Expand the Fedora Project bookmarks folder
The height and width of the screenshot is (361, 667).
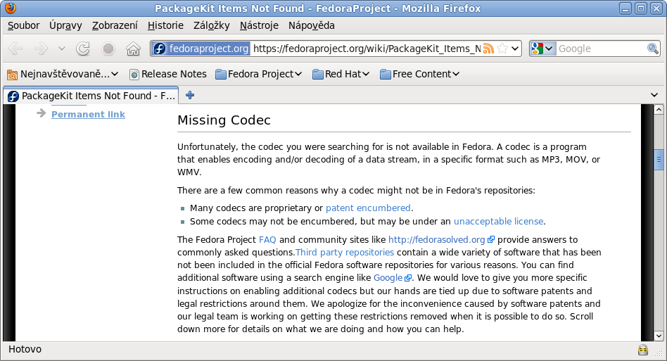[259, 74]
